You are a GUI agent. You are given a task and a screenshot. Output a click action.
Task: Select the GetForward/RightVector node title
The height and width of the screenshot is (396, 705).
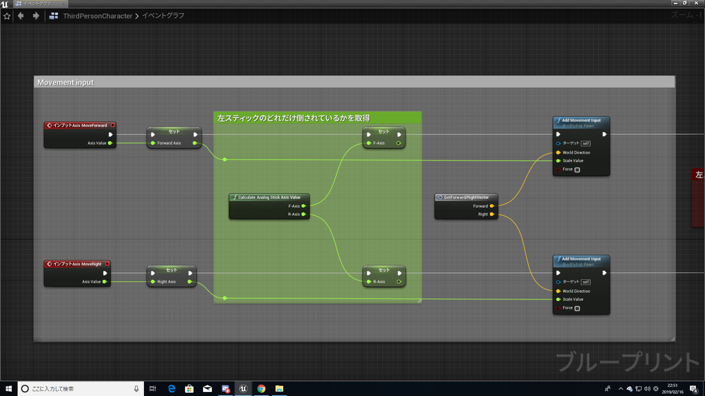click(466, 197)
